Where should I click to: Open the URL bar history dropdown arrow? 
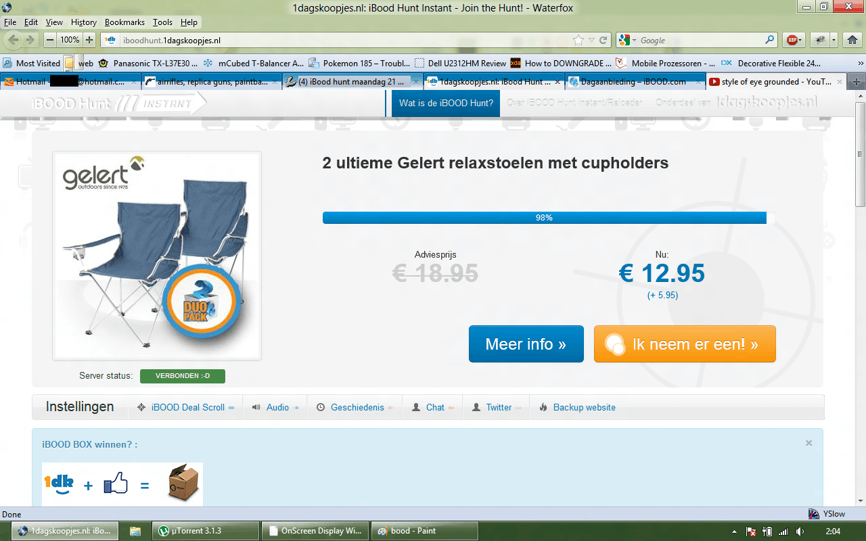pyautogui.click(x=591, y=40)
